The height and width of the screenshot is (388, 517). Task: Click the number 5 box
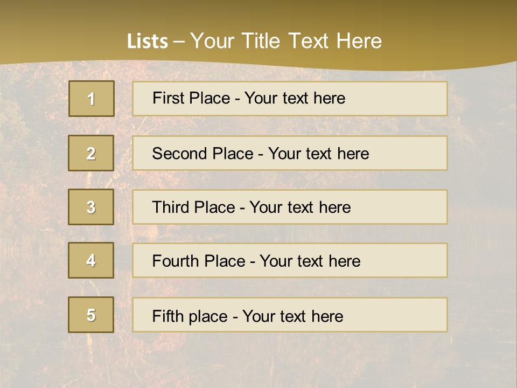click(91, 315)
